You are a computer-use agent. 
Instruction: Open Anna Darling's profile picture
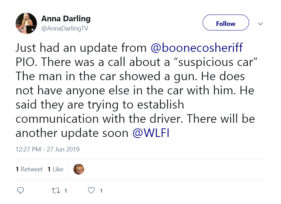(26, 23)
